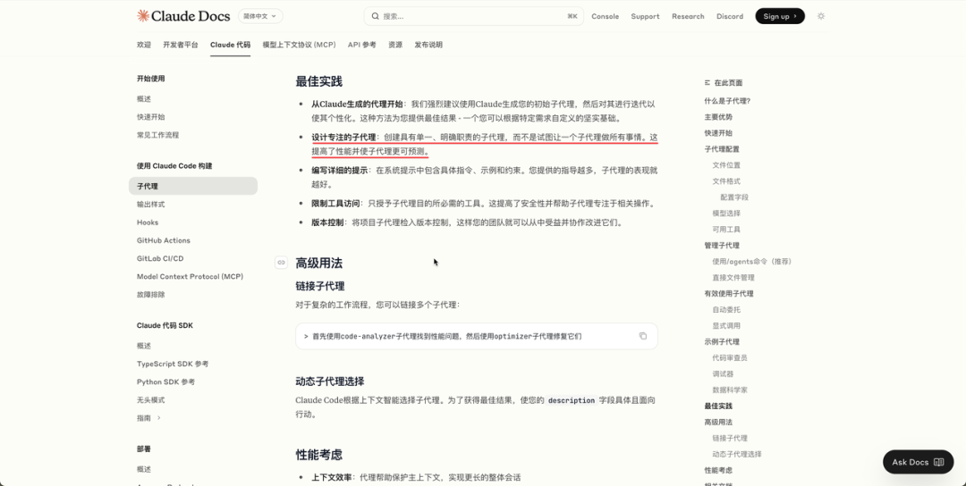The width and height of the screenshot is (966, 486).
Task: Jump to 使用/agents命令 (推荐) in outline
Action: click(x=751, y=262)
